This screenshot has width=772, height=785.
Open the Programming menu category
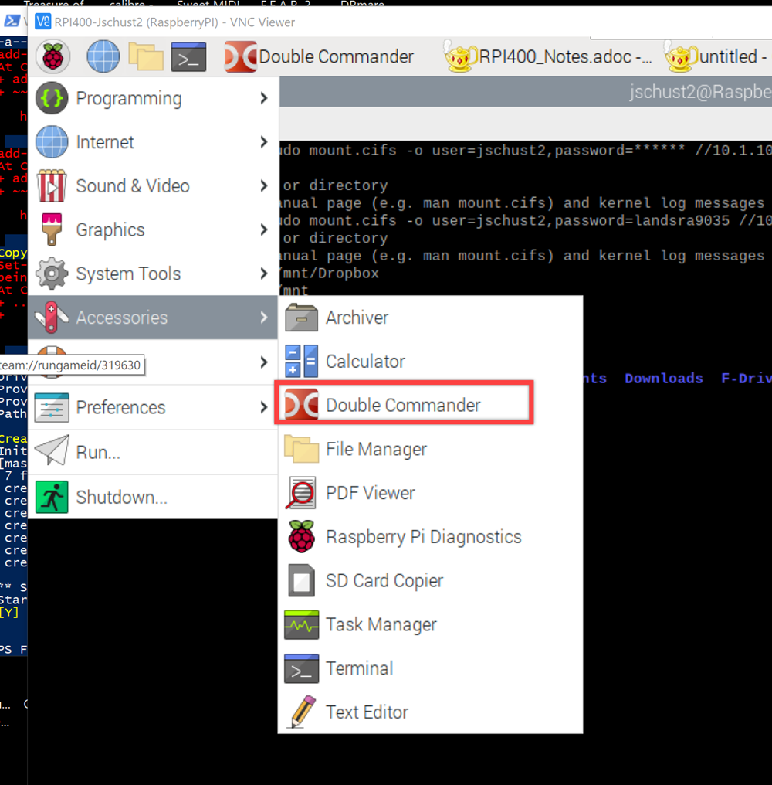click(153, 98)
